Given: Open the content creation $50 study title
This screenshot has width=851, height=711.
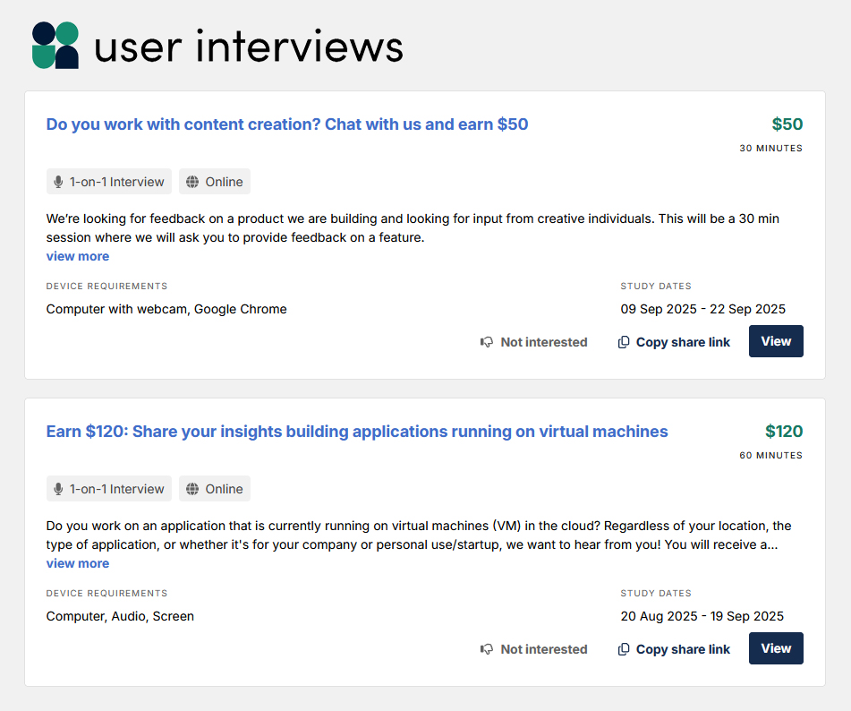Looking at the screenshot, I should (x=287, y=124).
